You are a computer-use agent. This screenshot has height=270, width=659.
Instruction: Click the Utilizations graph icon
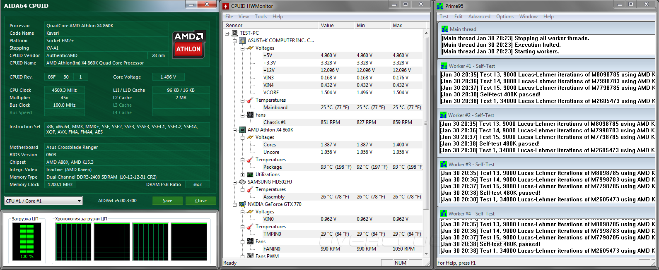250,174
